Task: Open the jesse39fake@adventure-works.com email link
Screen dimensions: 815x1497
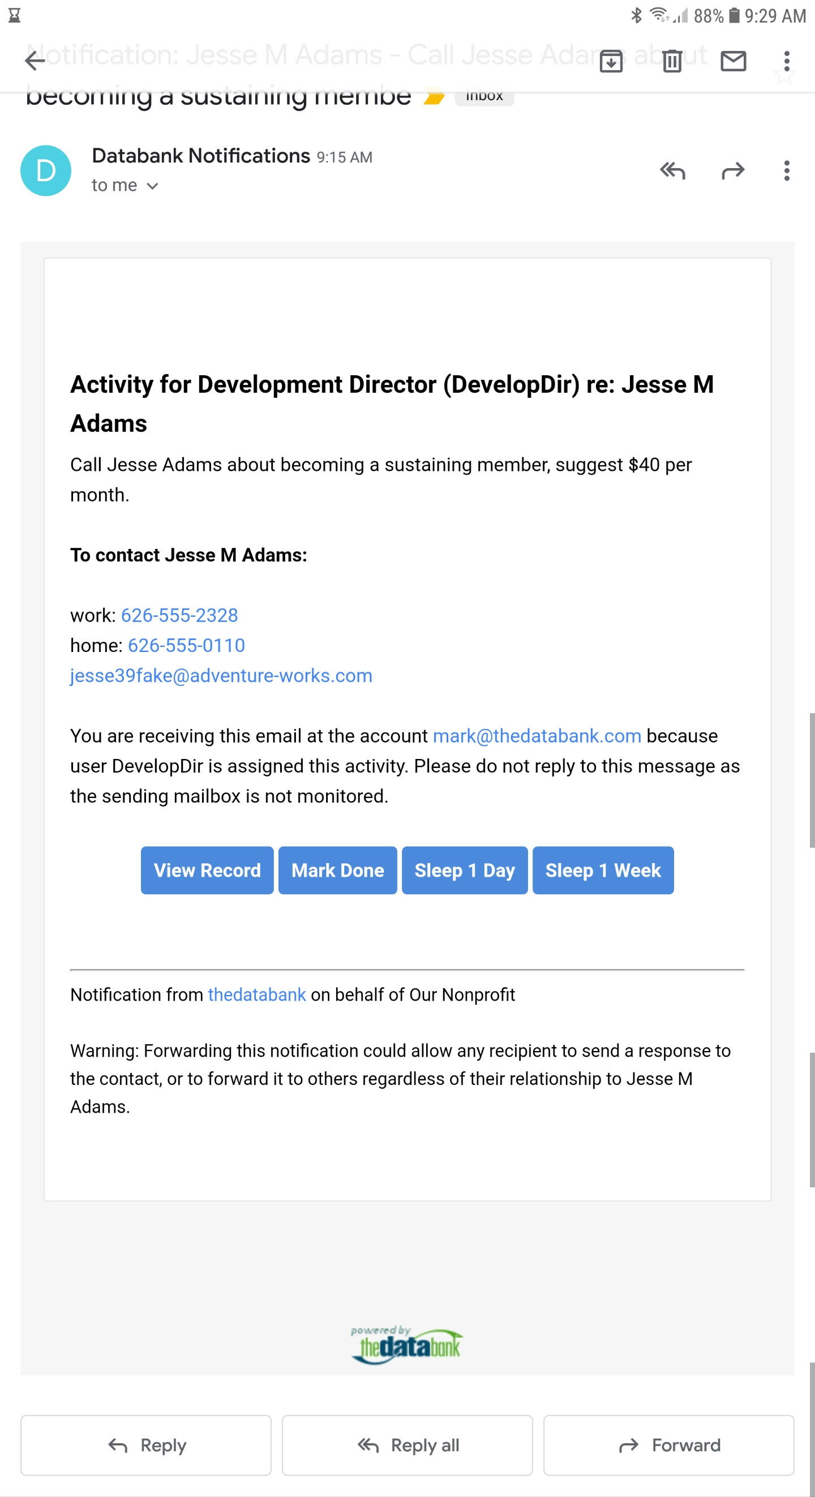Action: coord(221,675)
